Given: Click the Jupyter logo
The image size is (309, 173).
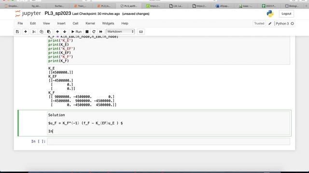Looking at the screenshot, I should pos(28,13).
